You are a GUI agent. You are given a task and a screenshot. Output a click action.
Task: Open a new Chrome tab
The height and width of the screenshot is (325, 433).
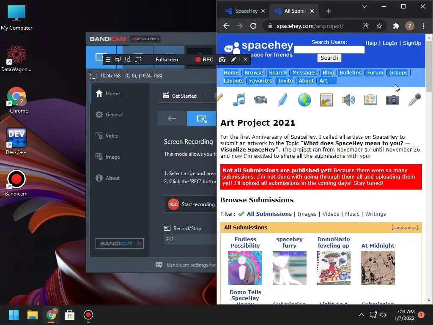tap(328, 11)
